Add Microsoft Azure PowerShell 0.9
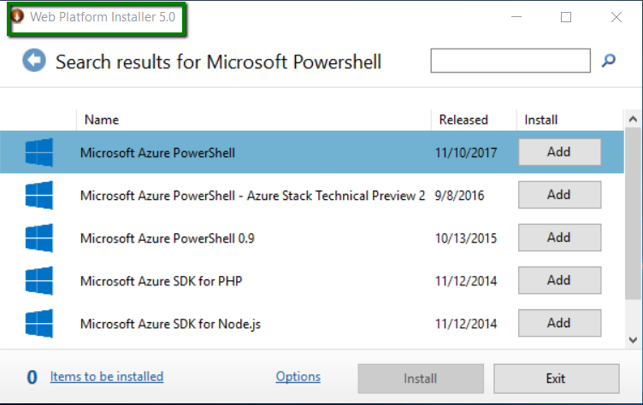This screenshot has height=405, width=643. click(560, 238)
